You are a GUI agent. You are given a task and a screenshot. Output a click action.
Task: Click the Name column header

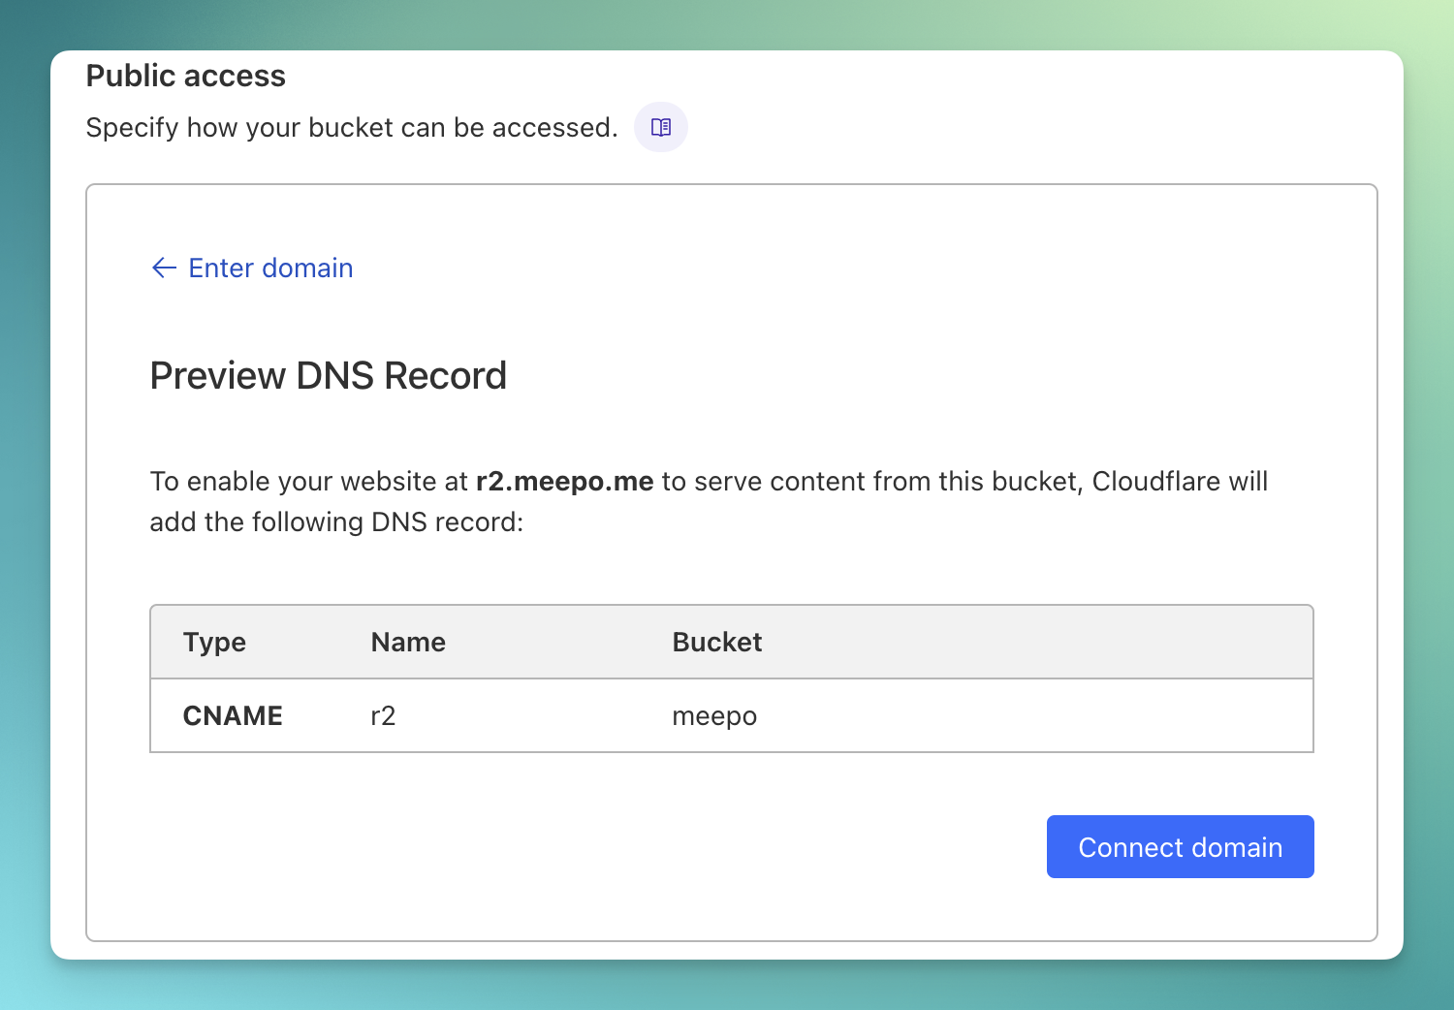(x=408, y=642)
